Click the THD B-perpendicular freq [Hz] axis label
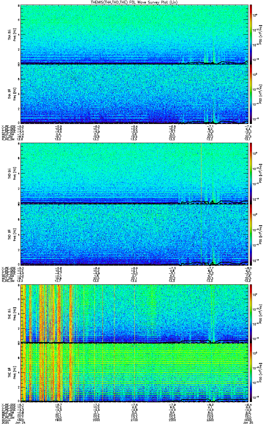 tap(14, 174)
